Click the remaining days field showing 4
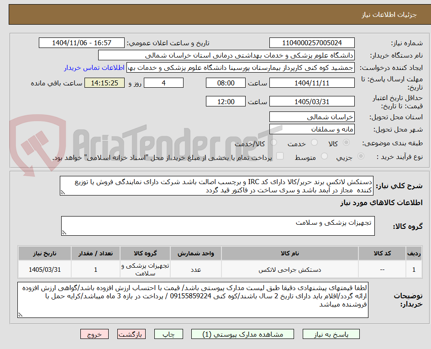The height and width of the screenshot is (349, 431). click(163, 83)
